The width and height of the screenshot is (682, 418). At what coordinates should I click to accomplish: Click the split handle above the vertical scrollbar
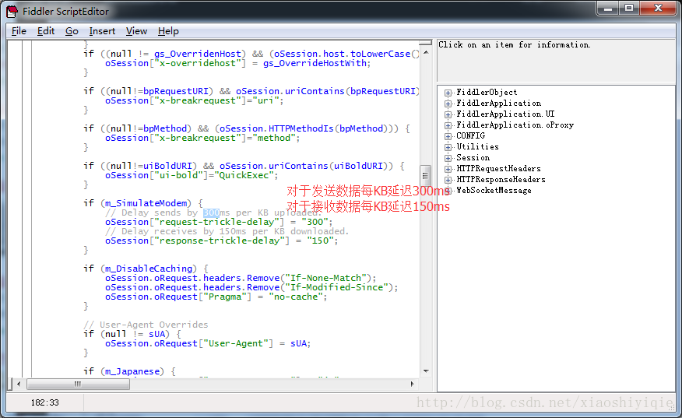[x=425, y=43]
